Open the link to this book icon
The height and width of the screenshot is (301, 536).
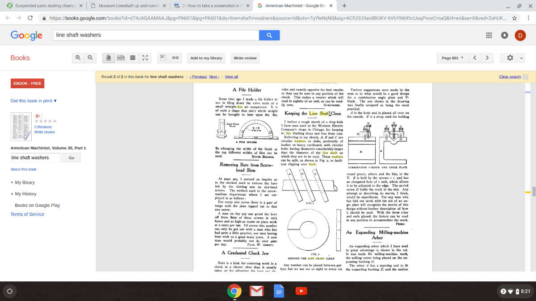(176, 58)
